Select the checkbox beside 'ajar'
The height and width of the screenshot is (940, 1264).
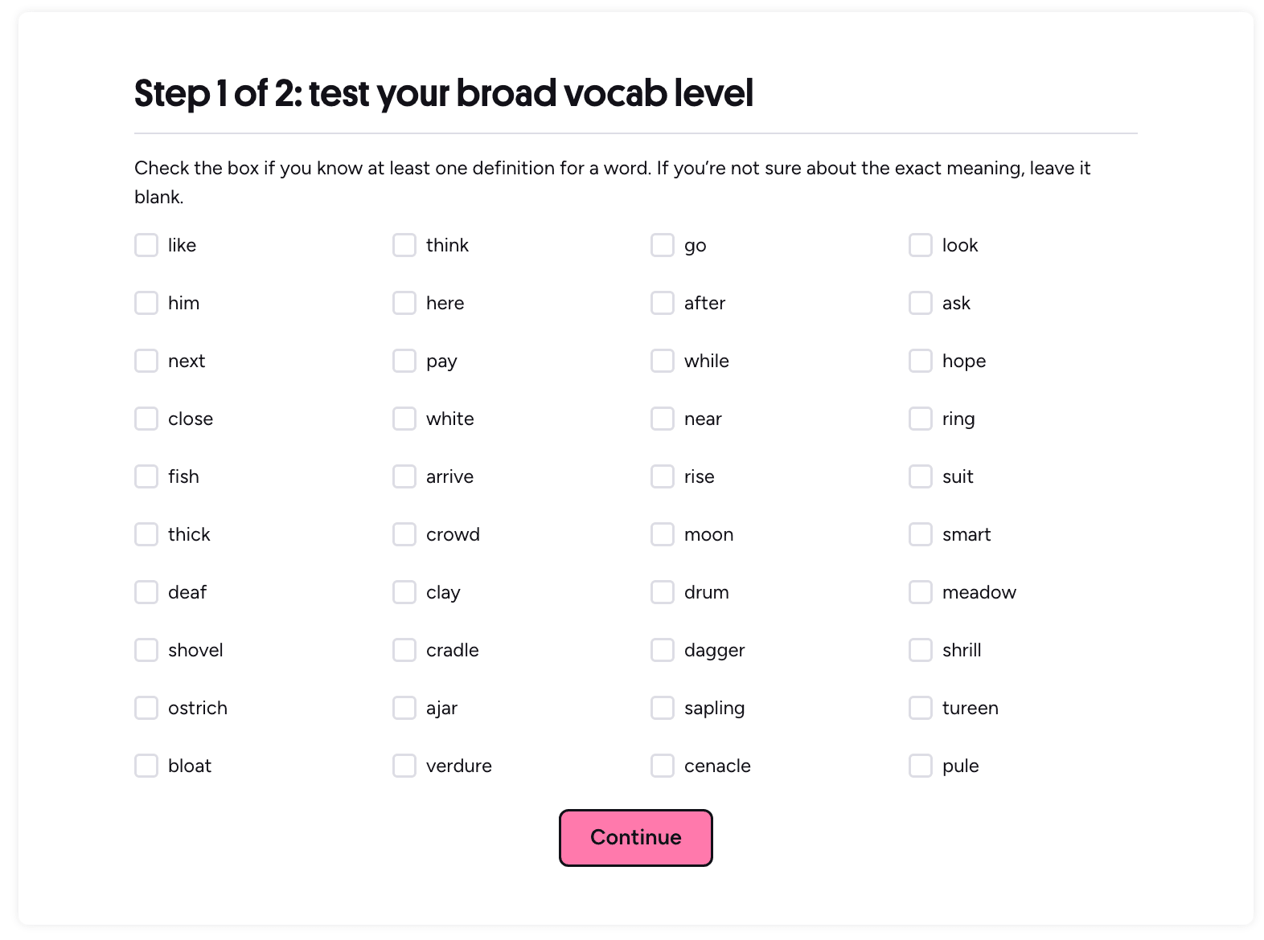(x=404, y=707)
